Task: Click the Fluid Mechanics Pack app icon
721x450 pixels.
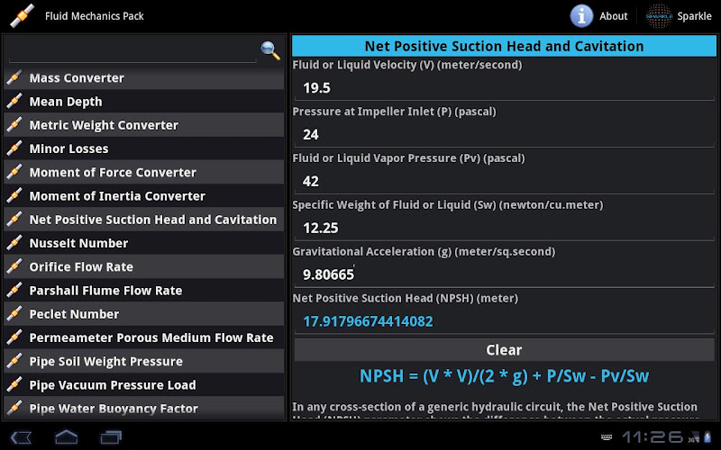Action: [x=22, y=15]
